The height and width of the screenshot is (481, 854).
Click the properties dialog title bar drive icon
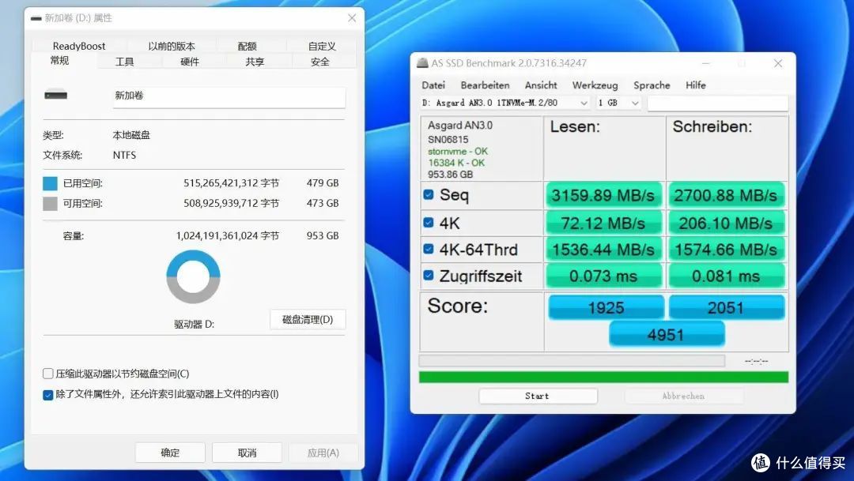[x=36, y=18]
